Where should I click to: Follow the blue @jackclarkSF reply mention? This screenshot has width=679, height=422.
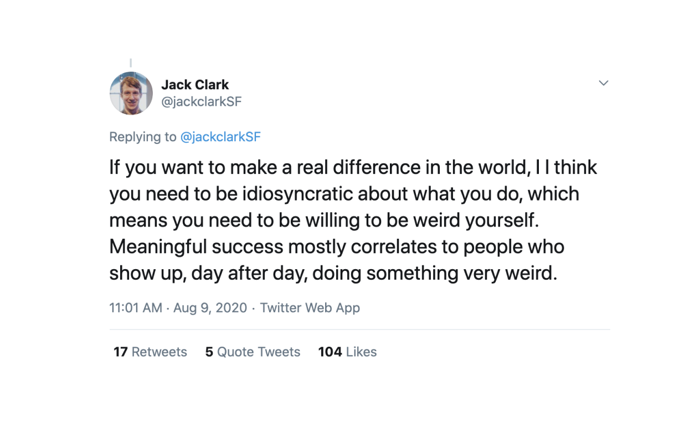[220, 137]
